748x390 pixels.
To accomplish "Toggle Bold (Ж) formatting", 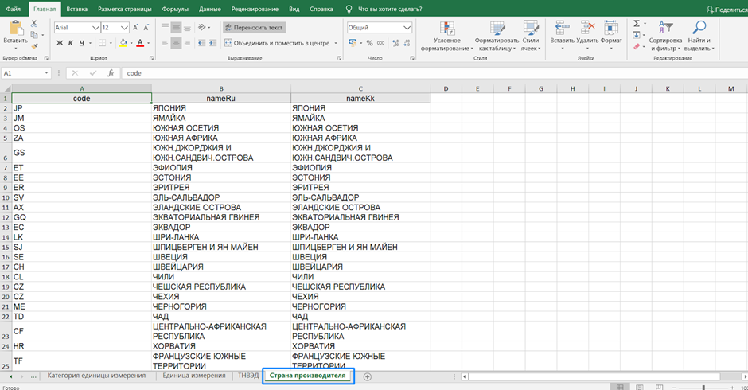I will coord(60,43).
